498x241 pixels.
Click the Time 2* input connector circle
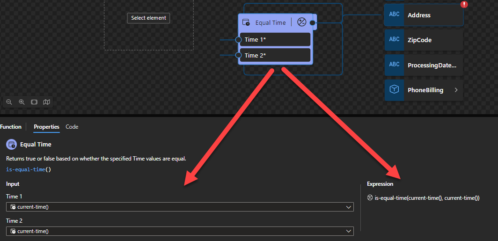coord(238,55)
